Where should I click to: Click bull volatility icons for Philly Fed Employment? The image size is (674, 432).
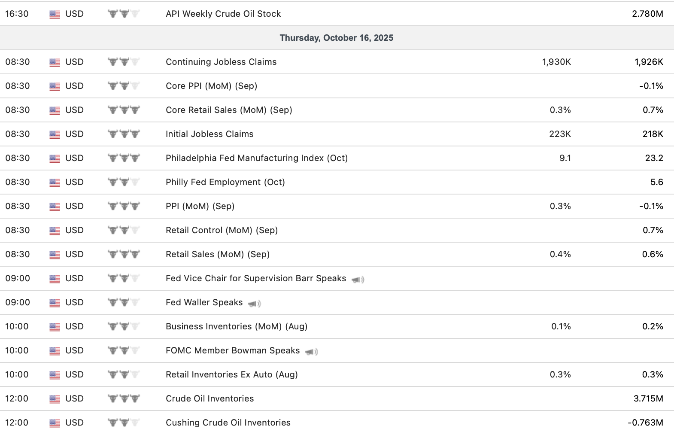point(124,182)
